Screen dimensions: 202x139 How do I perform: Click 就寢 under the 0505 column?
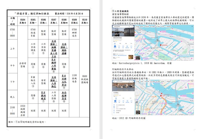[x=33, y=111]
